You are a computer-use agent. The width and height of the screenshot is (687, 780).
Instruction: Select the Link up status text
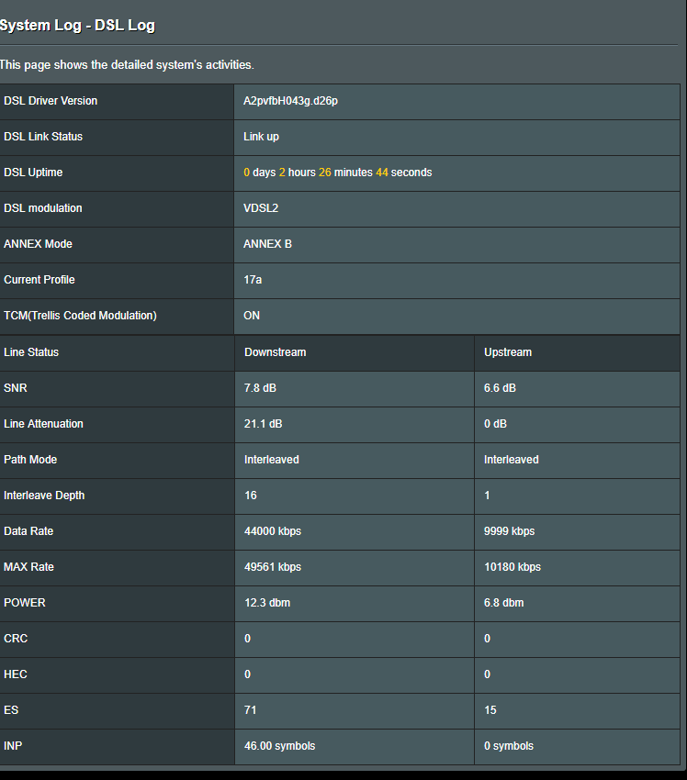[x=261, y=137]
